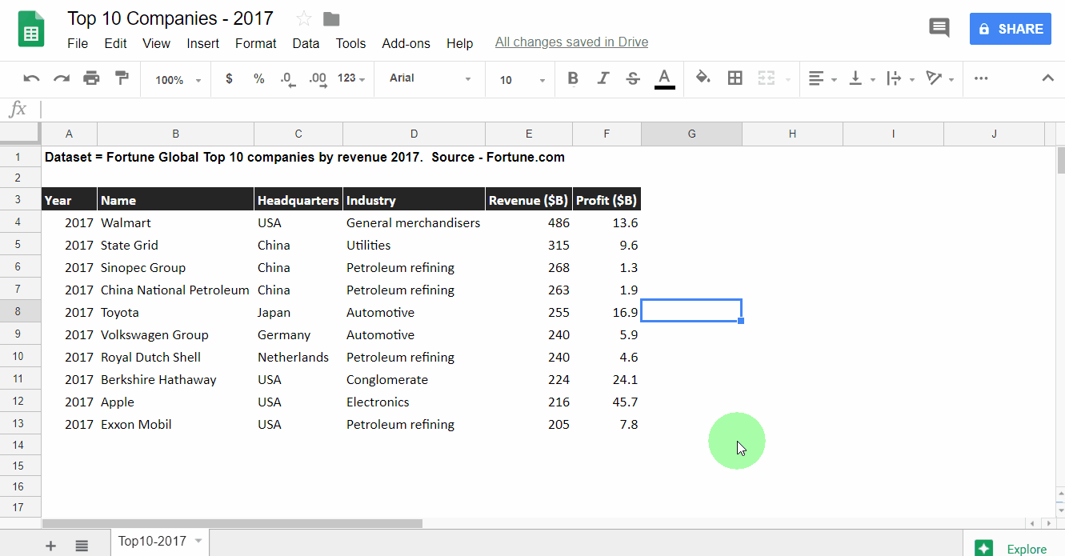Open more number formats 123 dropdown
Viewport: 1065px width, 556px height.
pyautogui.click(x=351, y=78)
